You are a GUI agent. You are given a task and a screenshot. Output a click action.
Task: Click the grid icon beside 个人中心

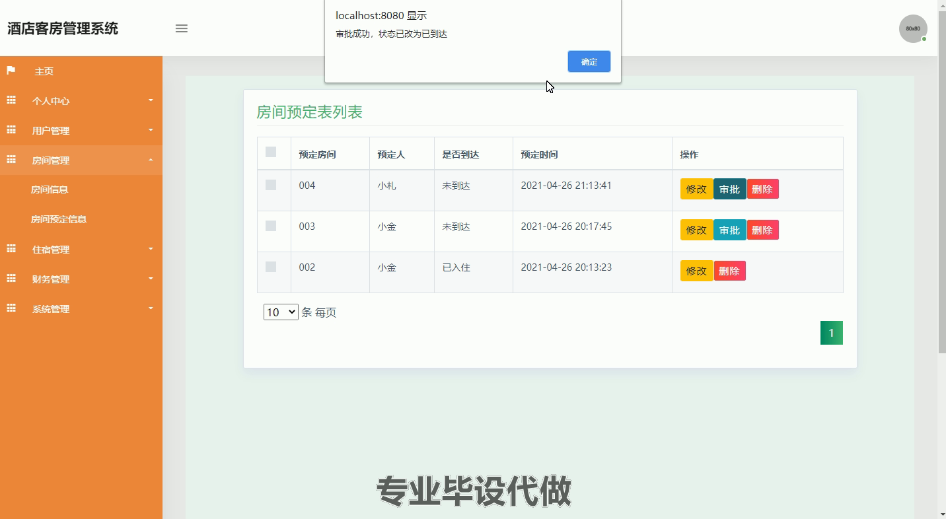click(11, 100)
